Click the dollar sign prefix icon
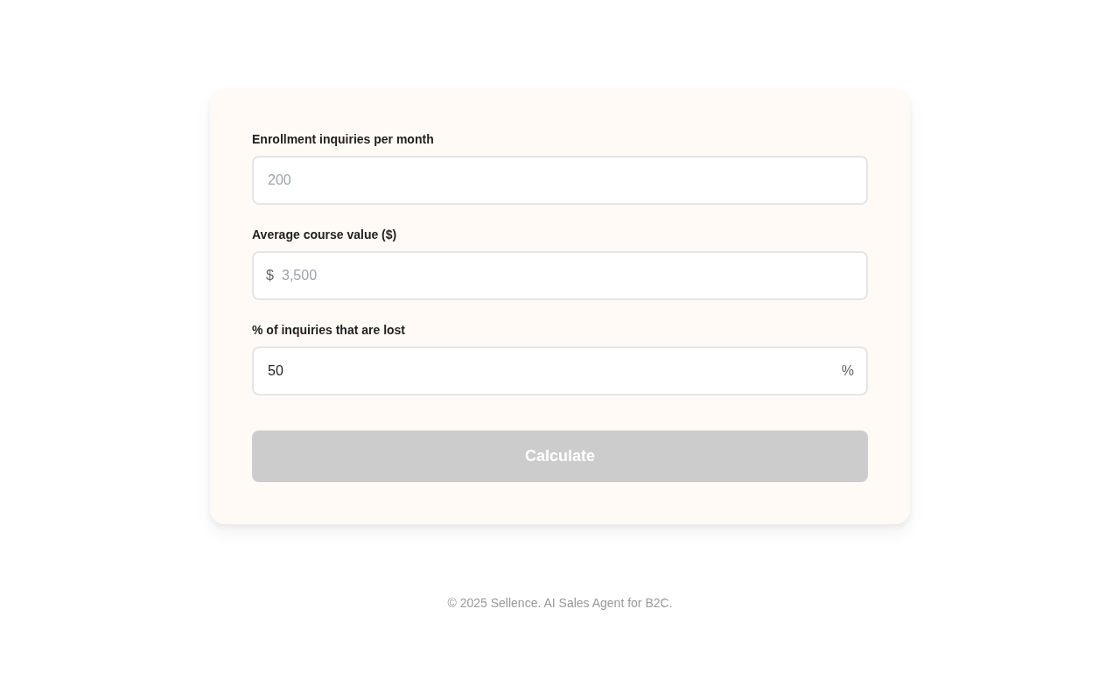The image size is (1120, 700). coord(269,276)
